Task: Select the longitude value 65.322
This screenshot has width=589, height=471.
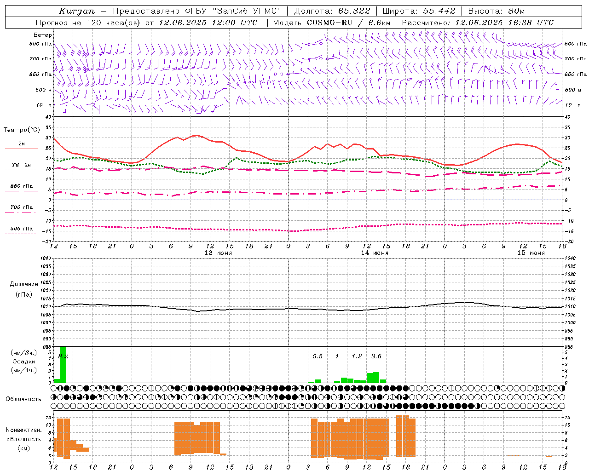Action: (354, 11)
